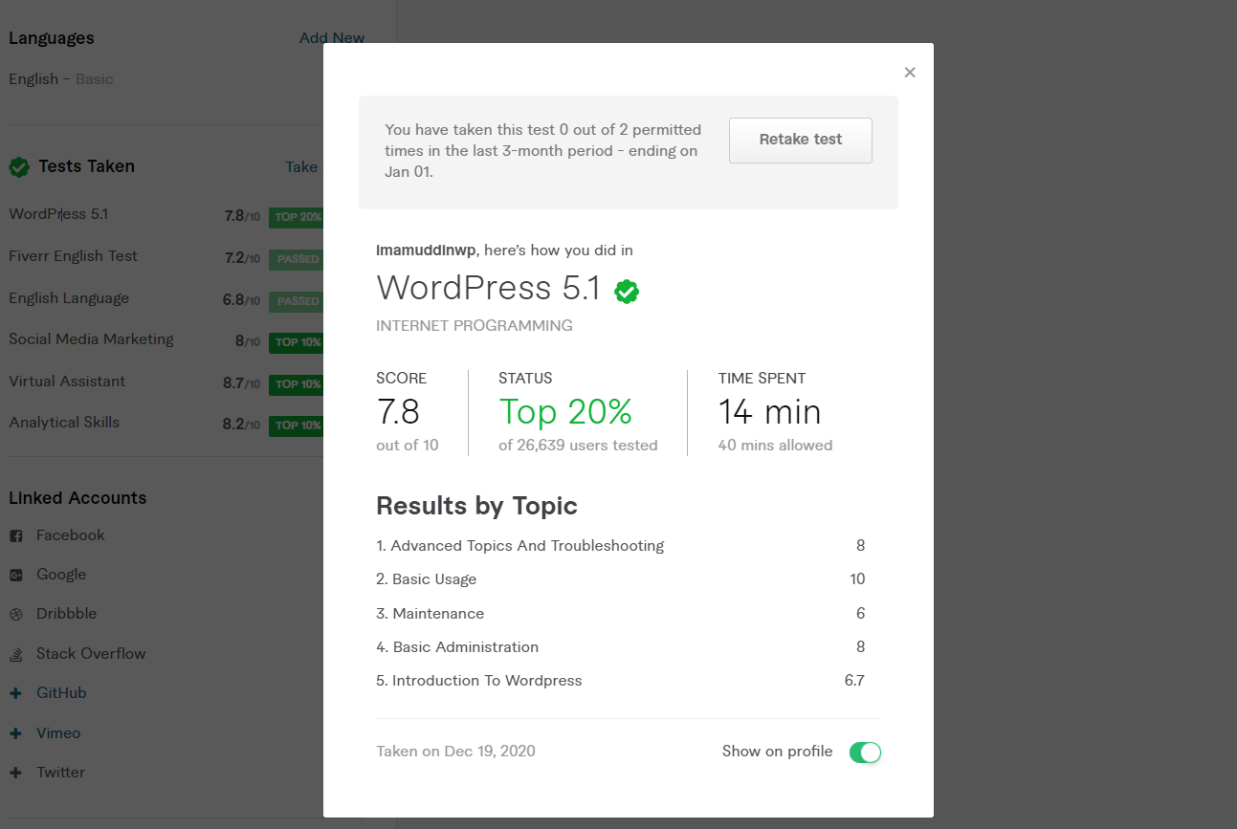The image size is (1237, 829).
Task: Click the plus icon next to Vimeo
Action: pyautogui.click(x=15, y=734)
